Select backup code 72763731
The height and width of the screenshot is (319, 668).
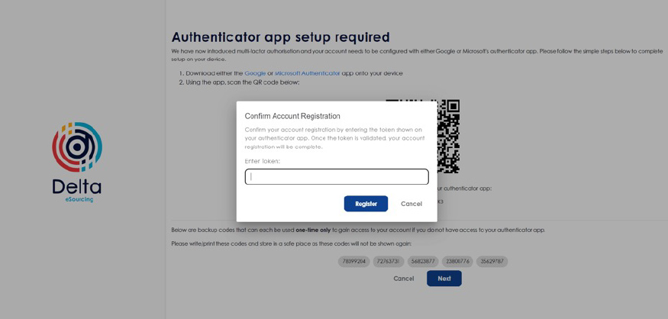click(x=388, y=262)
